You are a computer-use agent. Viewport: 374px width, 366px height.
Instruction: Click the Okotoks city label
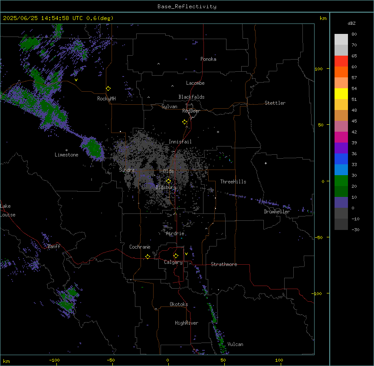(x=179, y=304)
